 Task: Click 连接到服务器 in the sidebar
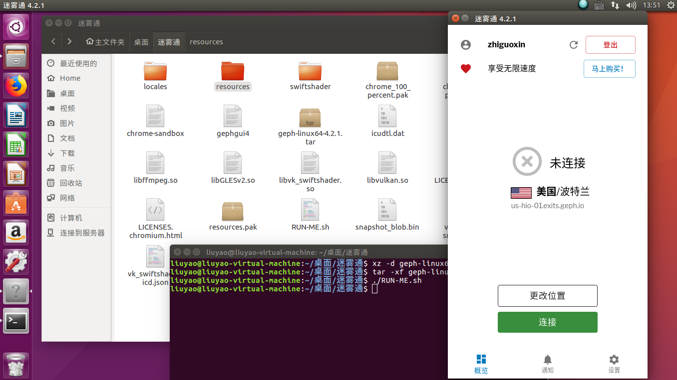coord(77,233)
